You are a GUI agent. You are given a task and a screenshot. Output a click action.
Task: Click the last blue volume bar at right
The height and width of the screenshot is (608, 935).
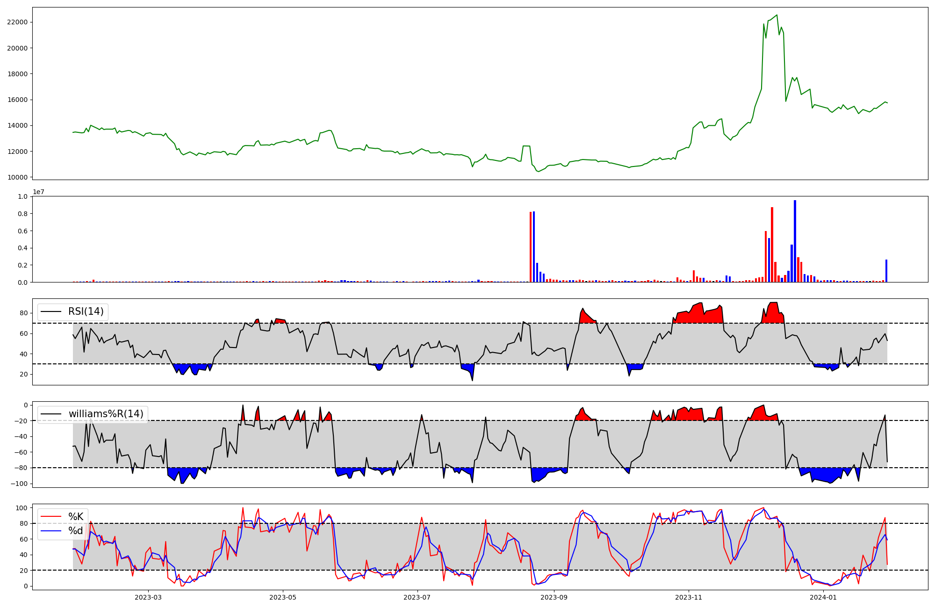coord(886,271)
